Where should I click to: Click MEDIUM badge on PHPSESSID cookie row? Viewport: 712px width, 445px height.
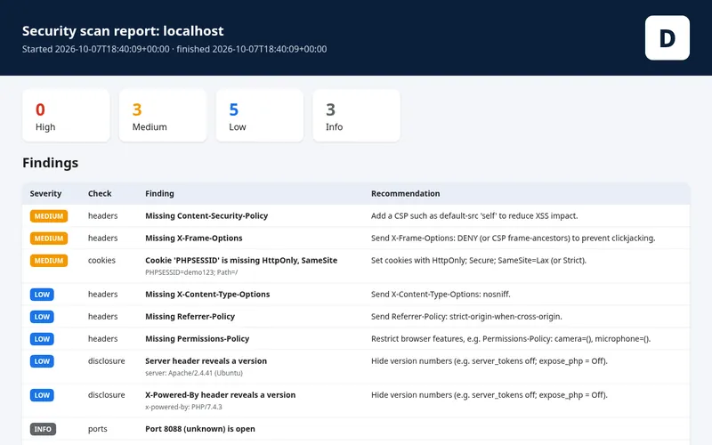49,261
